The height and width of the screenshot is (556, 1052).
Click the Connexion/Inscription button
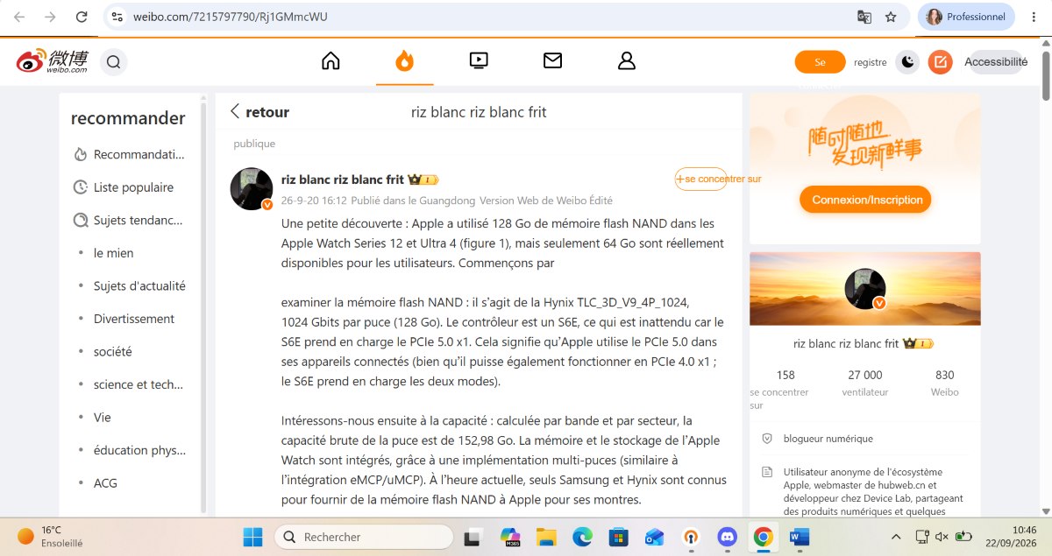(x=865, y=200)
